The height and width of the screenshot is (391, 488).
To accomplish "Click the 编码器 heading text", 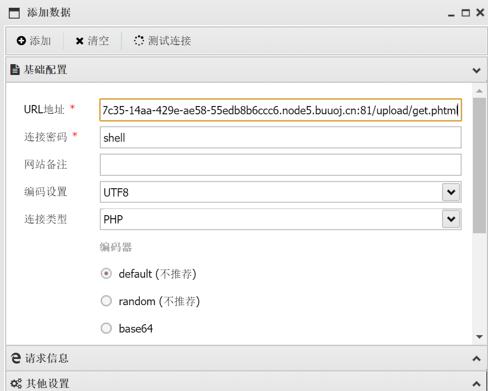I will pos(116,247).
